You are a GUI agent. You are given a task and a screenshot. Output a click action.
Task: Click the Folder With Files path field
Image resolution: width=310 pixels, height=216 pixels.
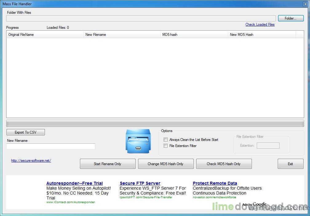[x=141, y=19]
